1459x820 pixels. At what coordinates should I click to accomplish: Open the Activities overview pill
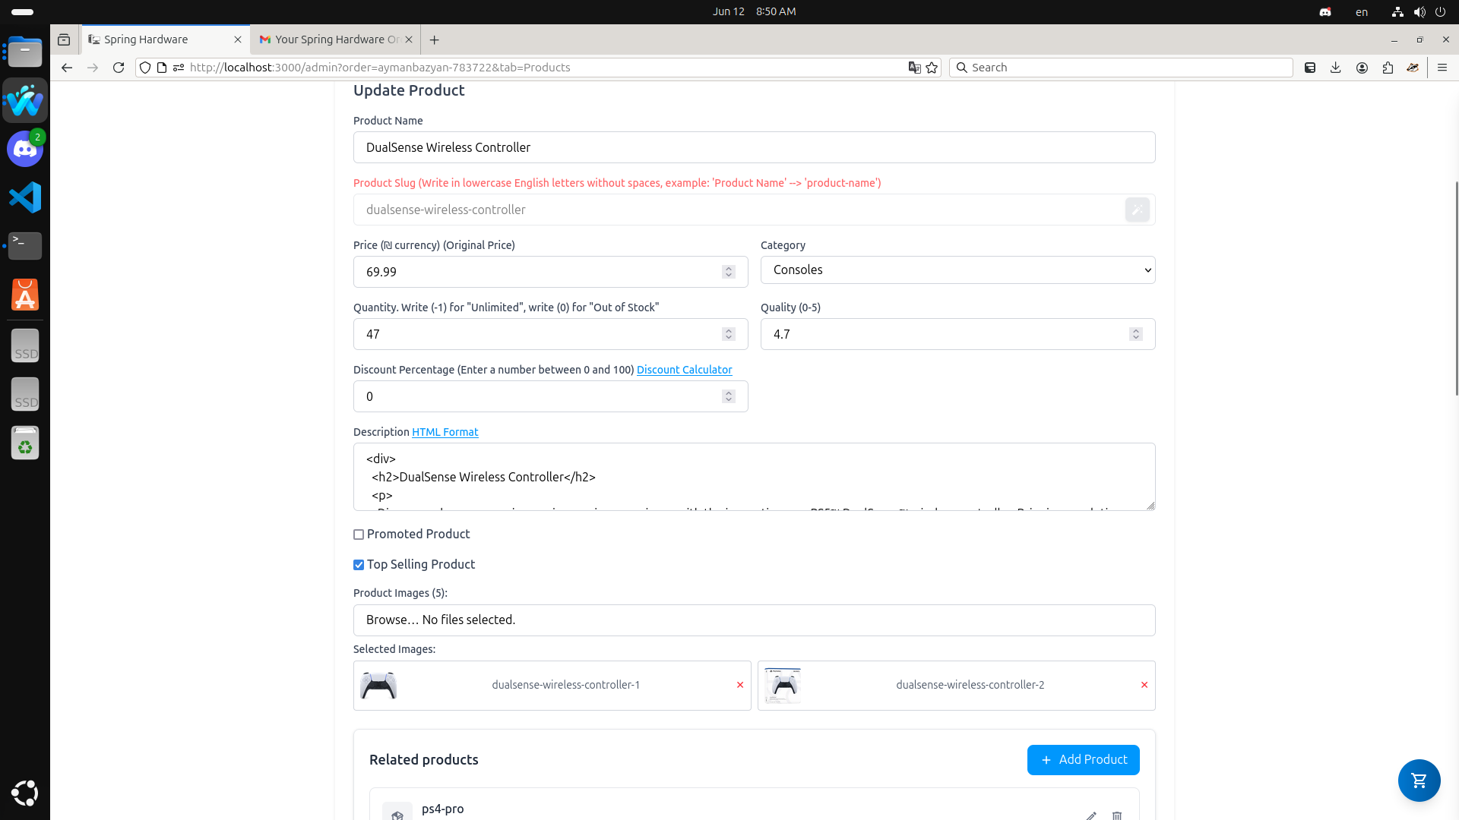point(23,12)
